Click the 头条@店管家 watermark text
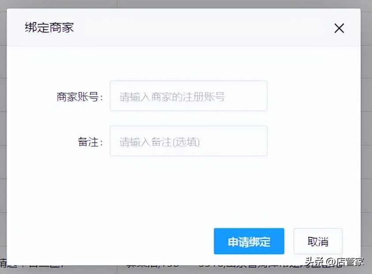Viewport: 372px width, 274px height. point(334,261)
